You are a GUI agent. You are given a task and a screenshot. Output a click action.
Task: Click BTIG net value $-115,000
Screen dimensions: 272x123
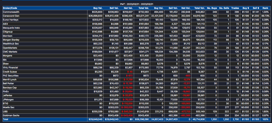click(x=127, y=103)
